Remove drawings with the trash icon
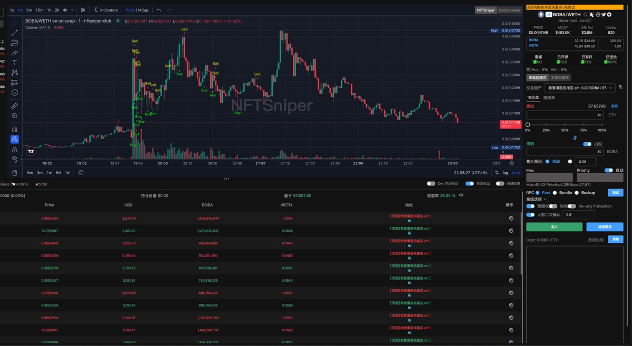 pos(15,172)
